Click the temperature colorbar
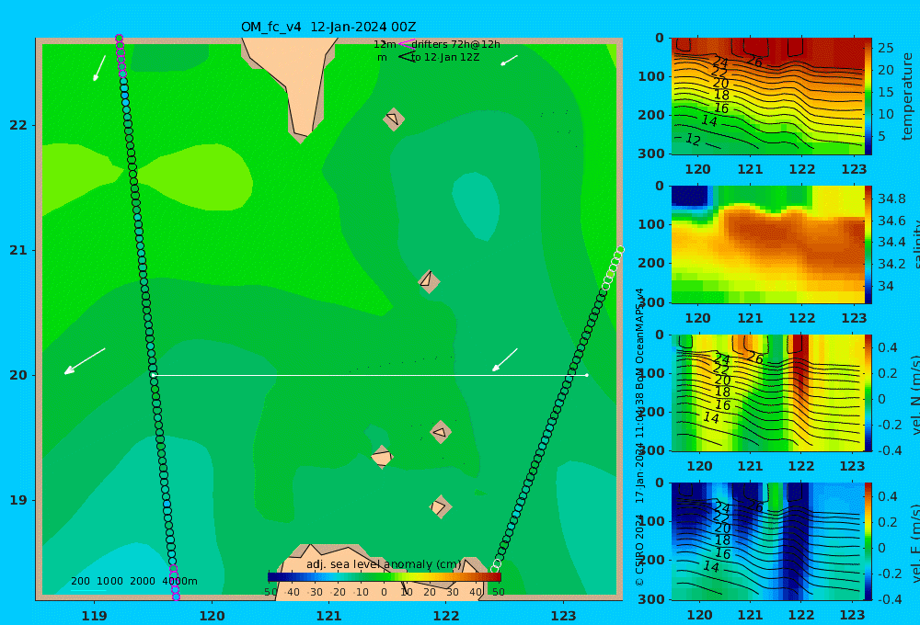 tap(868, 97)
